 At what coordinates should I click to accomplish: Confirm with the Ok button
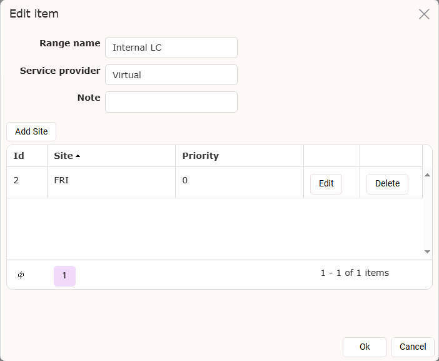point(365,347)
